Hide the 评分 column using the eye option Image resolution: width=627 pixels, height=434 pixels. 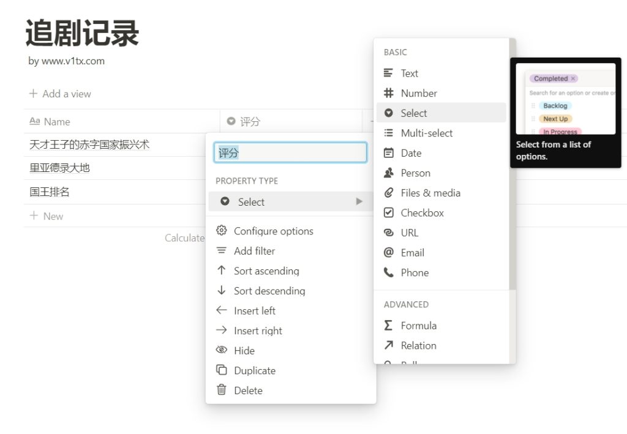coord(245,350)
